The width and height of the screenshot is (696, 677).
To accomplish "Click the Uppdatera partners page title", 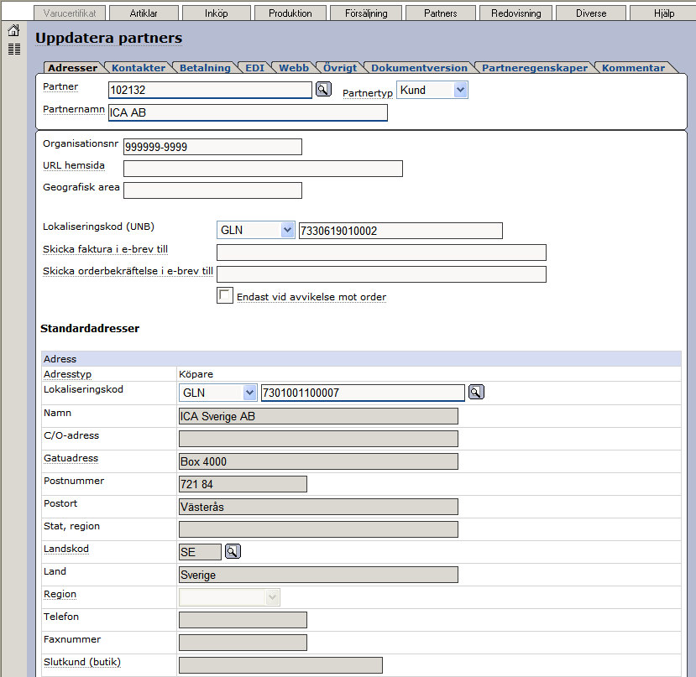I will tap(109, 38).
